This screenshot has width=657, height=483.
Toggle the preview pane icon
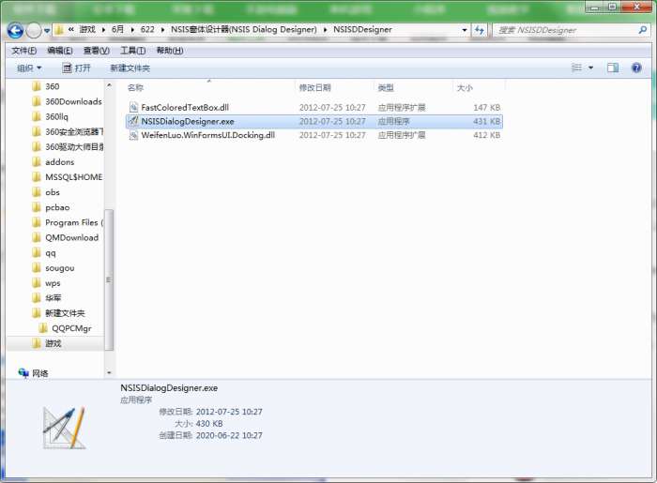coord(613,68)
